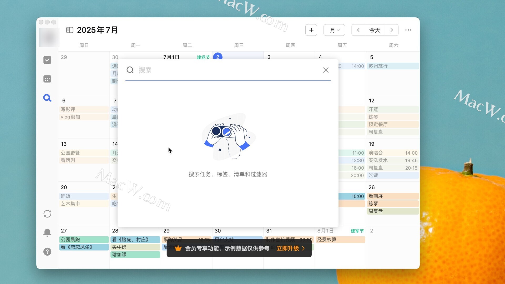This screenshot has height=284, width=505.
Task: Click the 2025年7月 month title
Action: point(97,30)
